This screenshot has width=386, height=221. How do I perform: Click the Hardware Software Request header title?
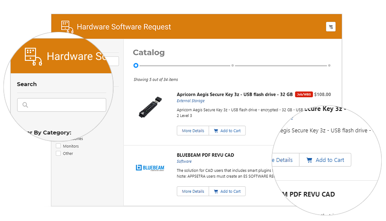coord(124,27)
